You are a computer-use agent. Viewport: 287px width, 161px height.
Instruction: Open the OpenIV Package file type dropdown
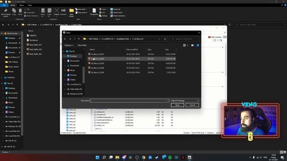[185, 101]
